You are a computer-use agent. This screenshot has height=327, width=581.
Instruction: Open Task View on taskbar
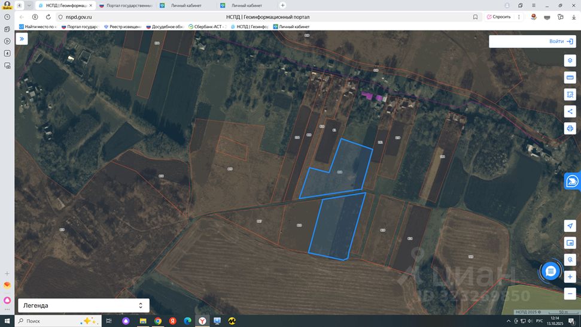coord(109,320)
